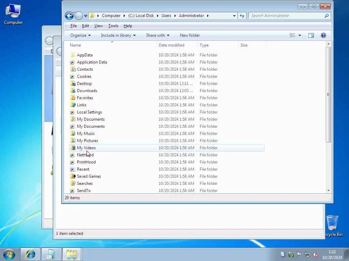
Task: Select the Recycle Bin desktop icon
Action: tap(333, 226)
